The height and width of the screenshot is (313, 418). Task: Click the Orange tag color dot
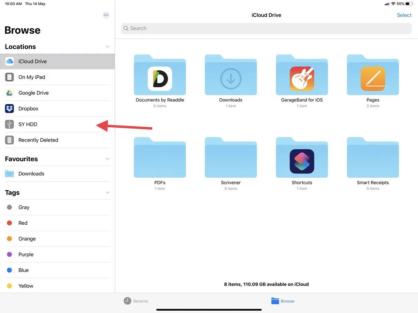point(10,239)
